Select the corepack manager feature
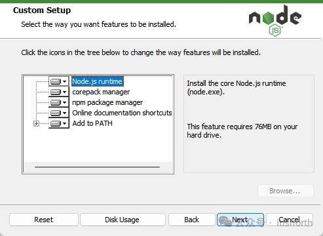This screenshot has width=323, height=236. pos(101,92)
